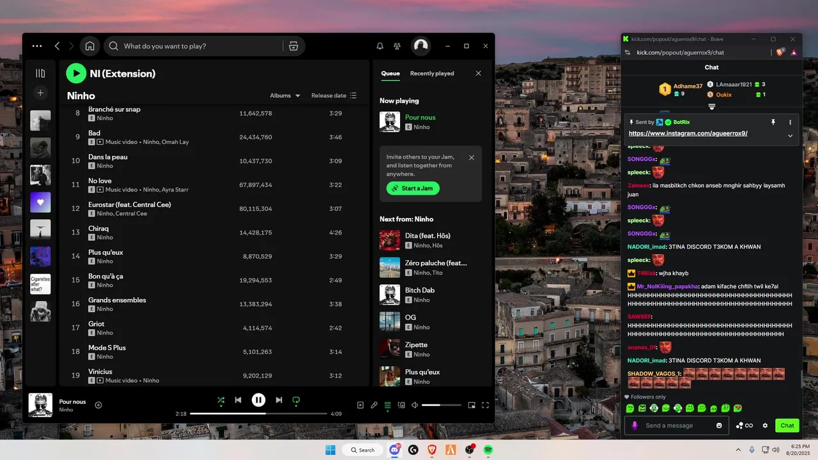Screen dimensions: 818x460
Task: Open the 'Cigarettes after what?' playlist thumbnail
Action: (40, 284)
